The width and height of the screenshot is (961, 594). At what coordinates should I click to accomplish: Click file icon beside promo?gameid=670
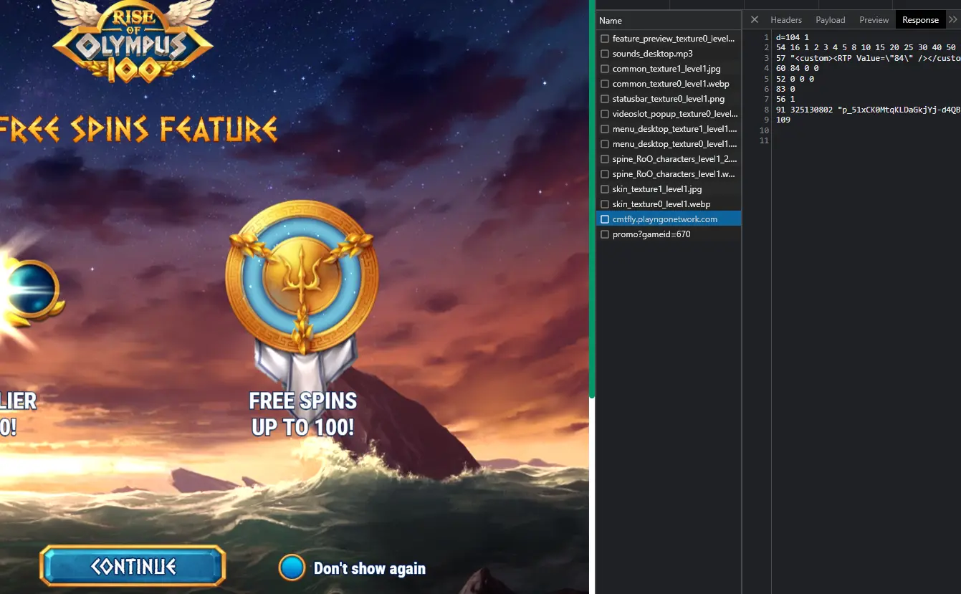point(605,234)
